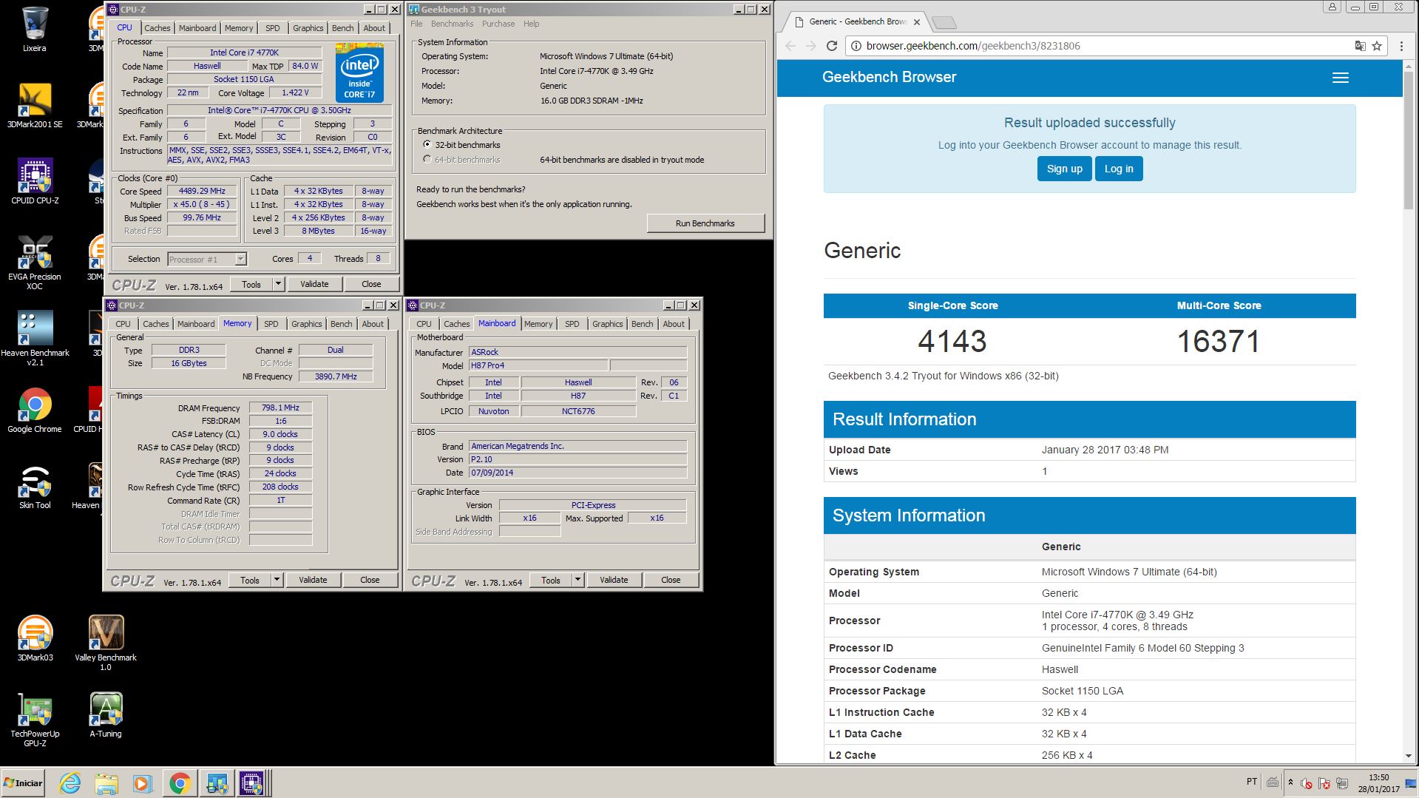Screen dimensions: 1419x798
Task: Open the Bench tab in top CPU-Z window
Action: tap(342, 28)
